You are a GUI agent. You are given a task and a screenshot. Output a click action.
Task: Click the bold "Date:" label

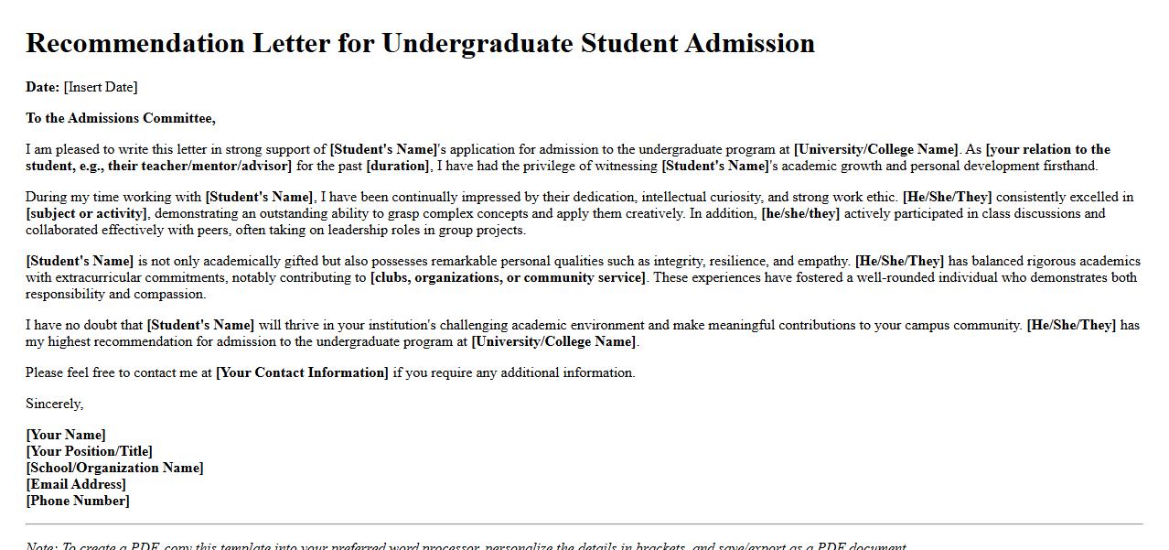tap(42, 87)
